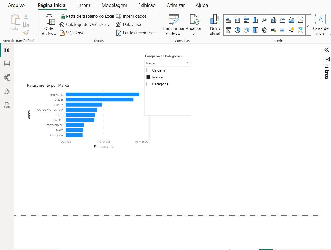Viewport: 331px width, 250px height.
Task: Click the SQL Server button
Action: [x=73, y=33]
